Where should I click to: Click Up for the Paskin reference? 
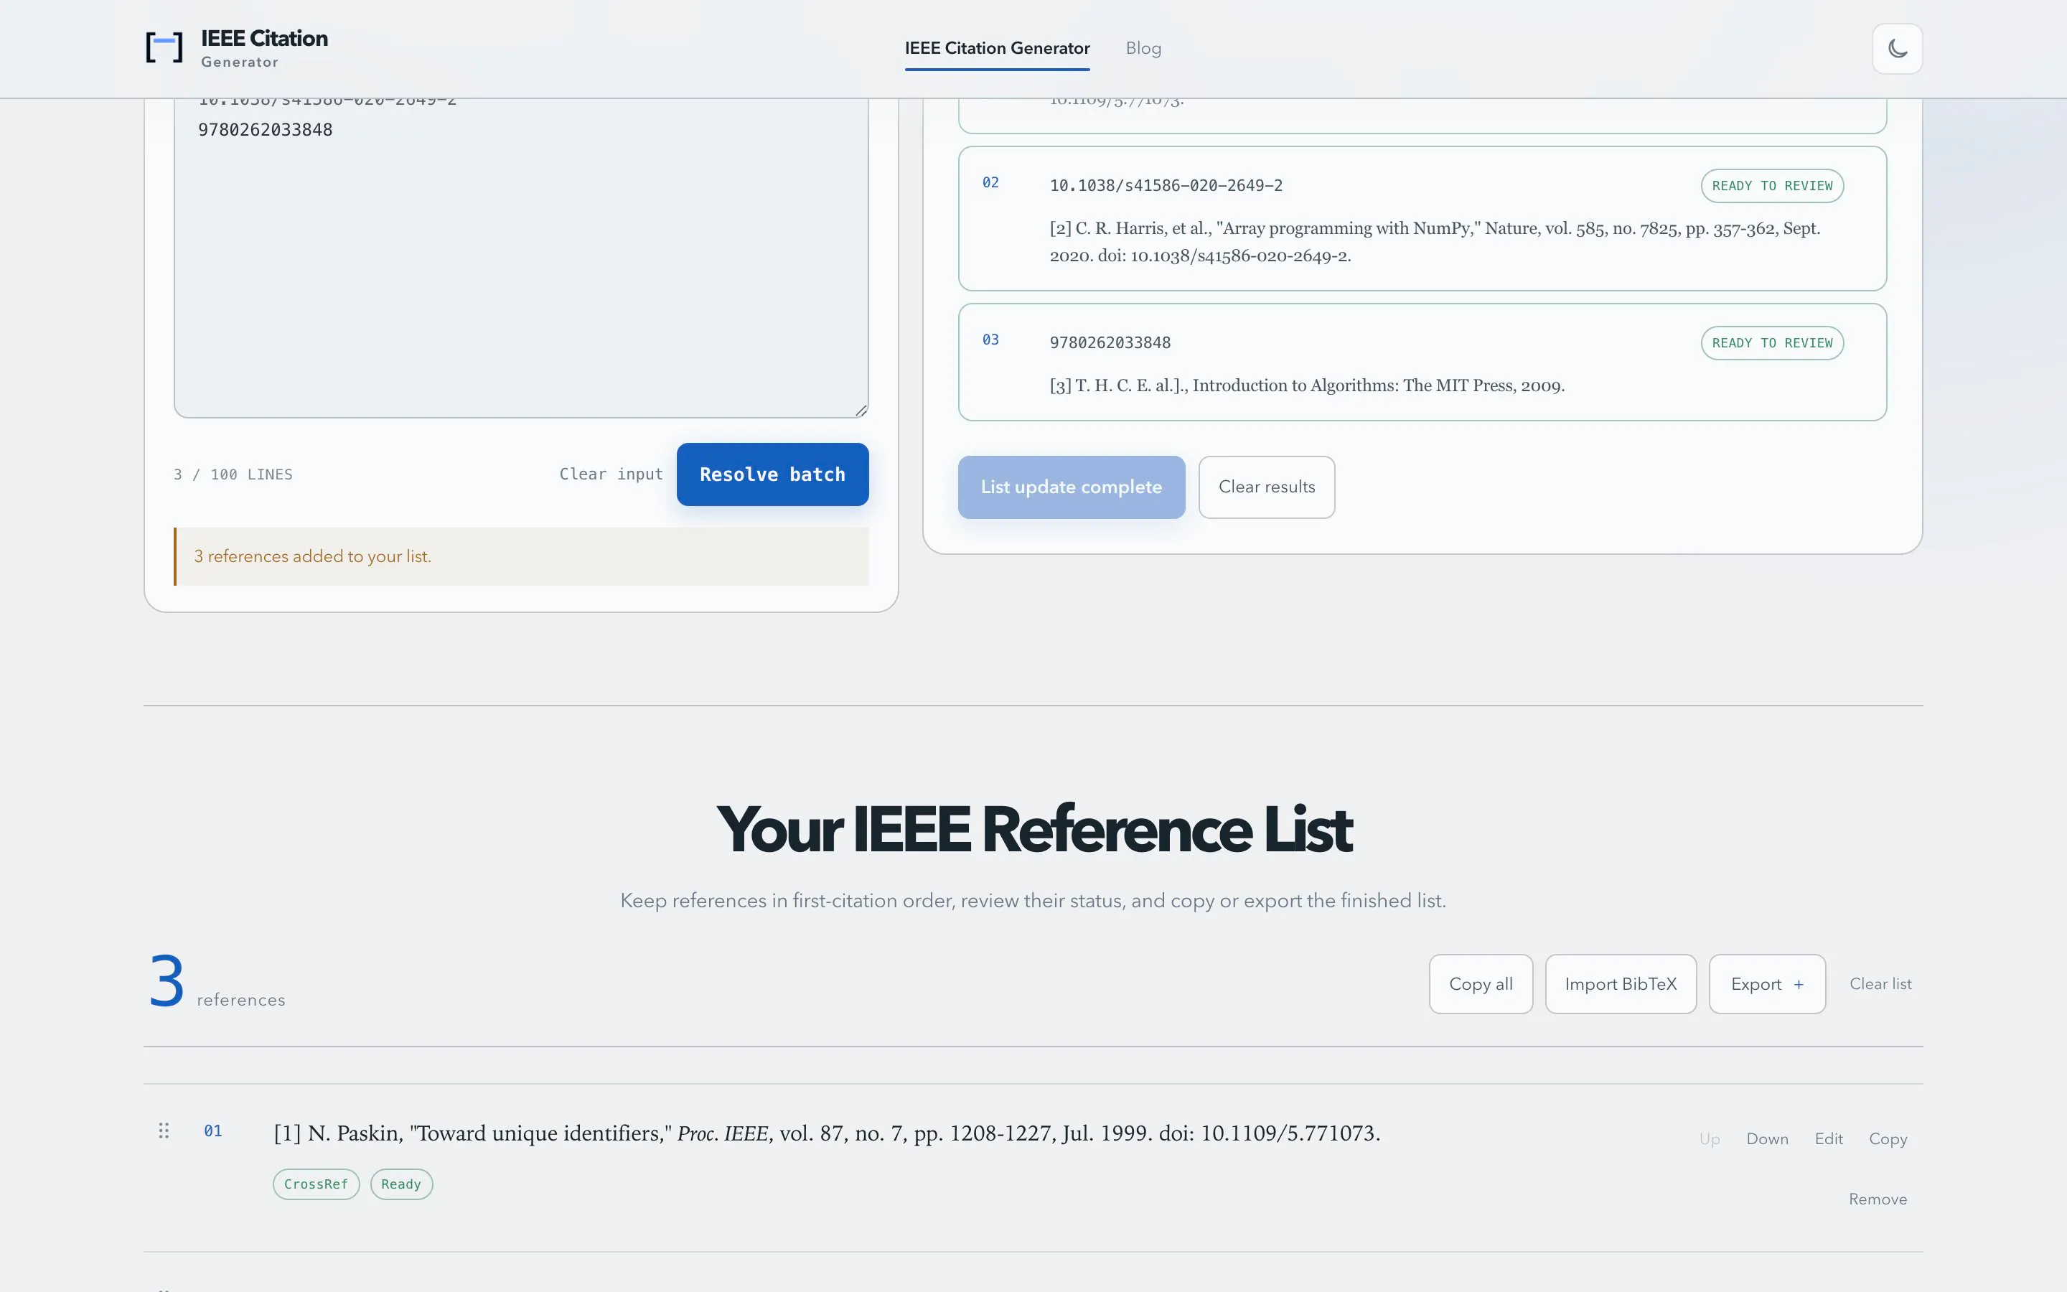click(x=1709, y=1139)
